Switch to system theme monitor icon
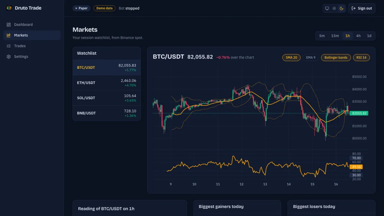Screen dimensions: 384x216 pos(327,8)
